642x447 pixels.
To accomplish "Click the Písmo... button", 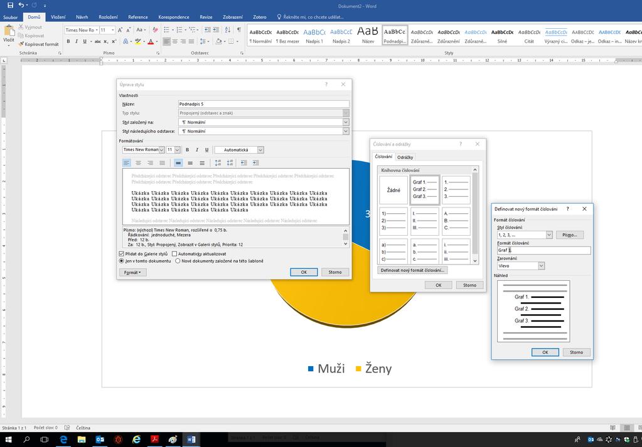I will [x=570, y=235].
